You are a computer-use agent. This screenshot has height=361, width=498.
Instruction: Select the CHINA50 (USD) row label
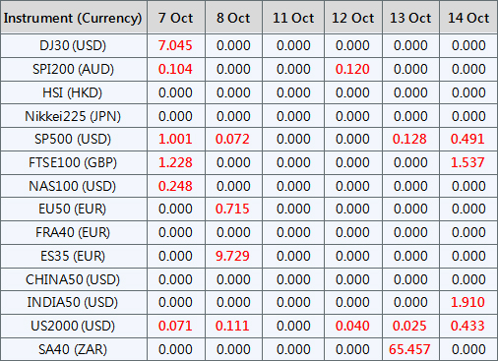click(x=73, y=279)
